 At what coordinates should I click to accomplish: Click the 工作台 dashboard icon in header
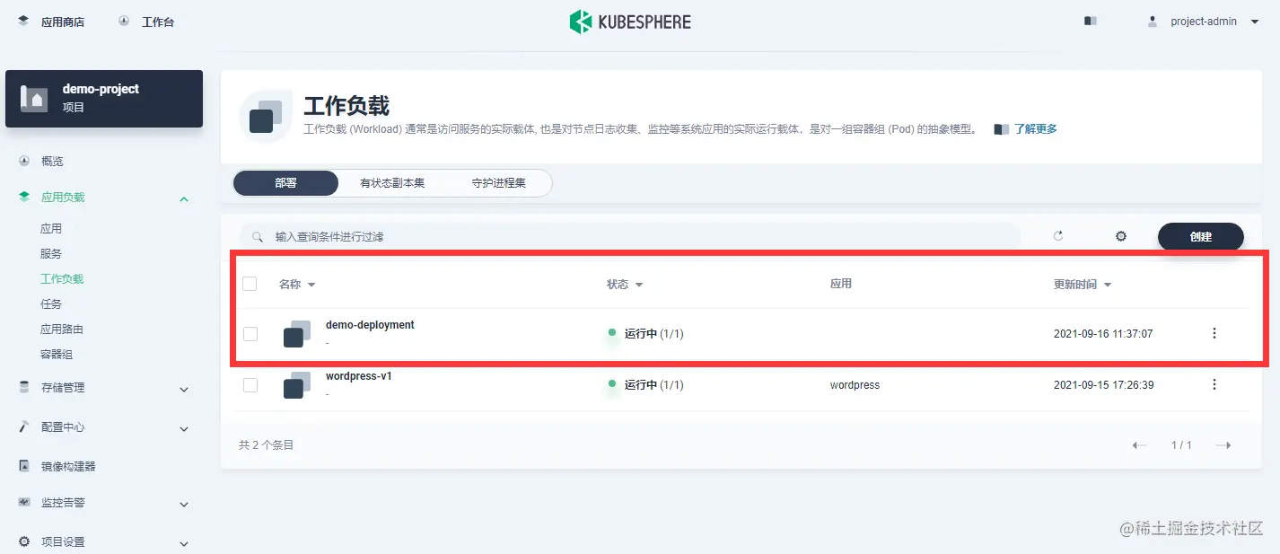point(124,21)
